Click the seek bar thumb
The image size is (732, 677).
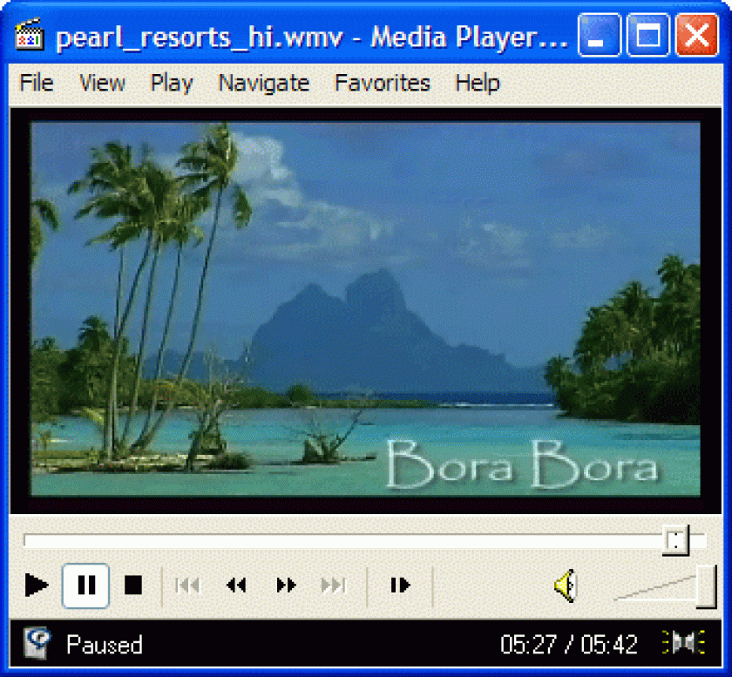675,540
